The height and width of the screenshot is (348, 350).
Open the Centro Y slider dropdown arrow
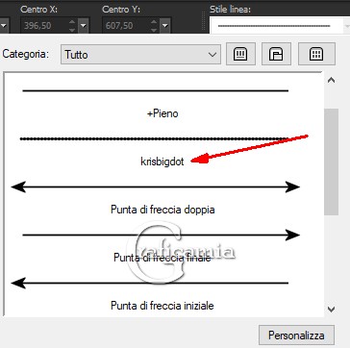pos(164,25)
